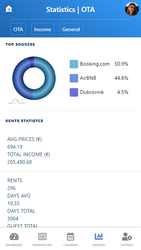Click the Dubrovnik legend label

point(92,92)
